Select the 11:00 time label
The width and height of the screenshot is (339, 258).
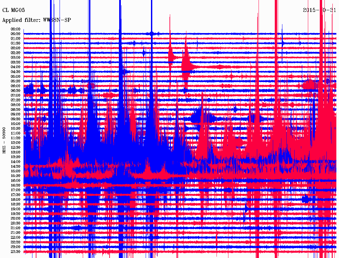point(16,133)
